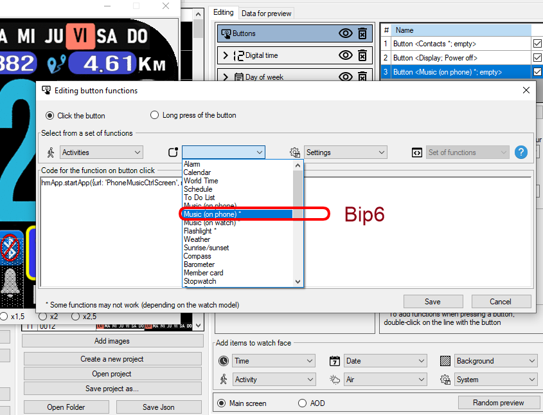This screenshot has width=543, height=415.
Task: Select Long press of the button option
Action: click(154, 115)
